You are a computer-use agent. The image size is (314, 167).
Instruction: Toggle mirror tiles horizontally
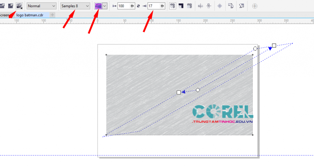(x=200, y=6)
